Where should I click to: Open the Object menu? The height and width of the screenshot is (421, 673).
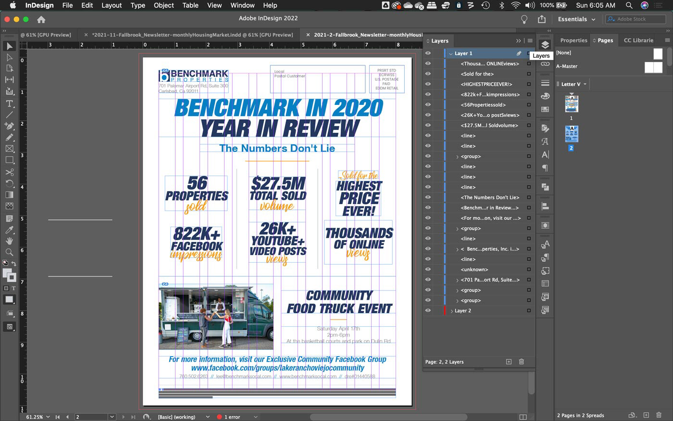click(163, 5)
